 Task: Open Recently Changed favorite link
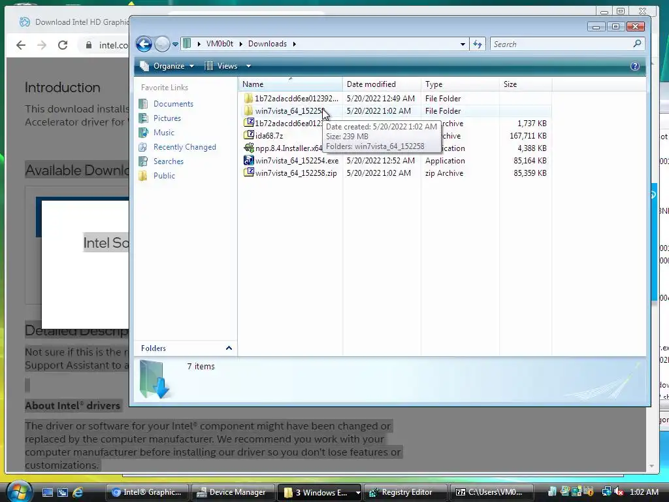click(x=184, y=147)
